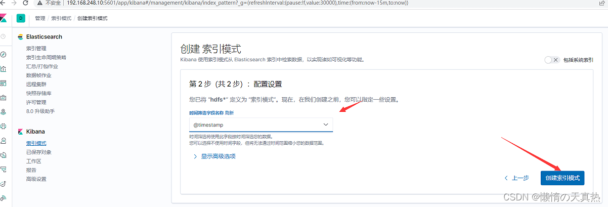Open APM icon in sidebar
This screenshot has height=207, width=608.
[4, 169]
